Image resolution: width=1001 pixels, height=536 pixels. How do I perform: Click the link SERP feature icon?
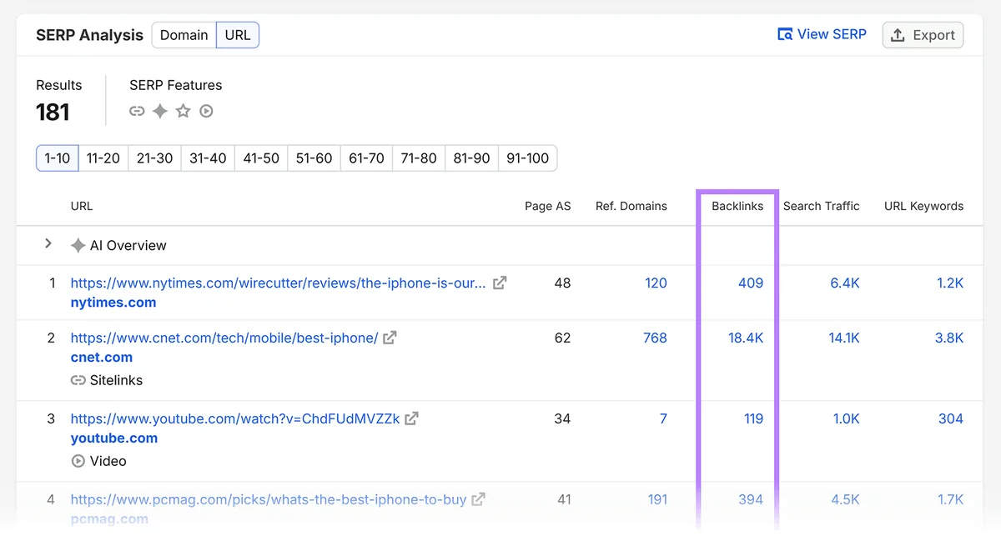click(137, 111)
